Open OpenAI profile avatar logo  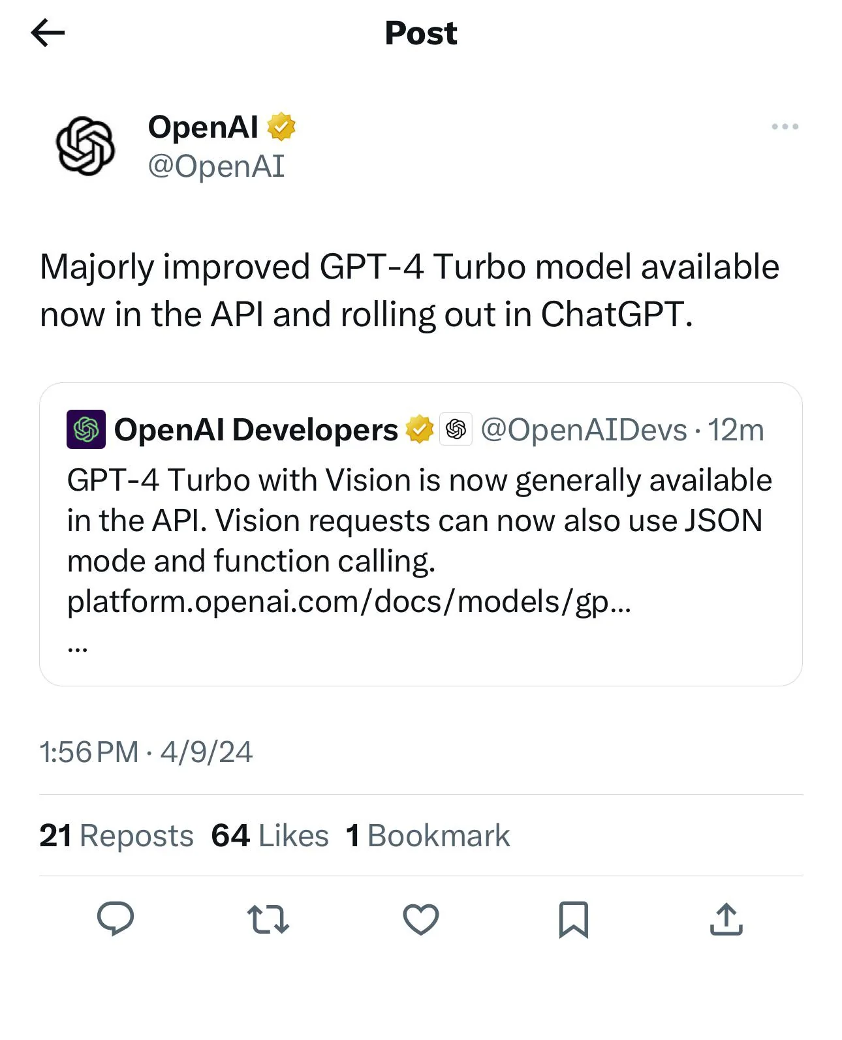click(x=86, y=145)
